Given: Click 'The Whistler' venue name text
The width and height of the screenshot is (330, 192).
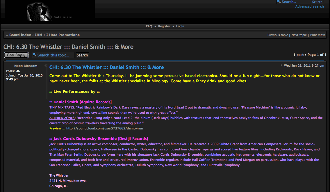Looking at the screenshot, I should [x=59, y=175].
